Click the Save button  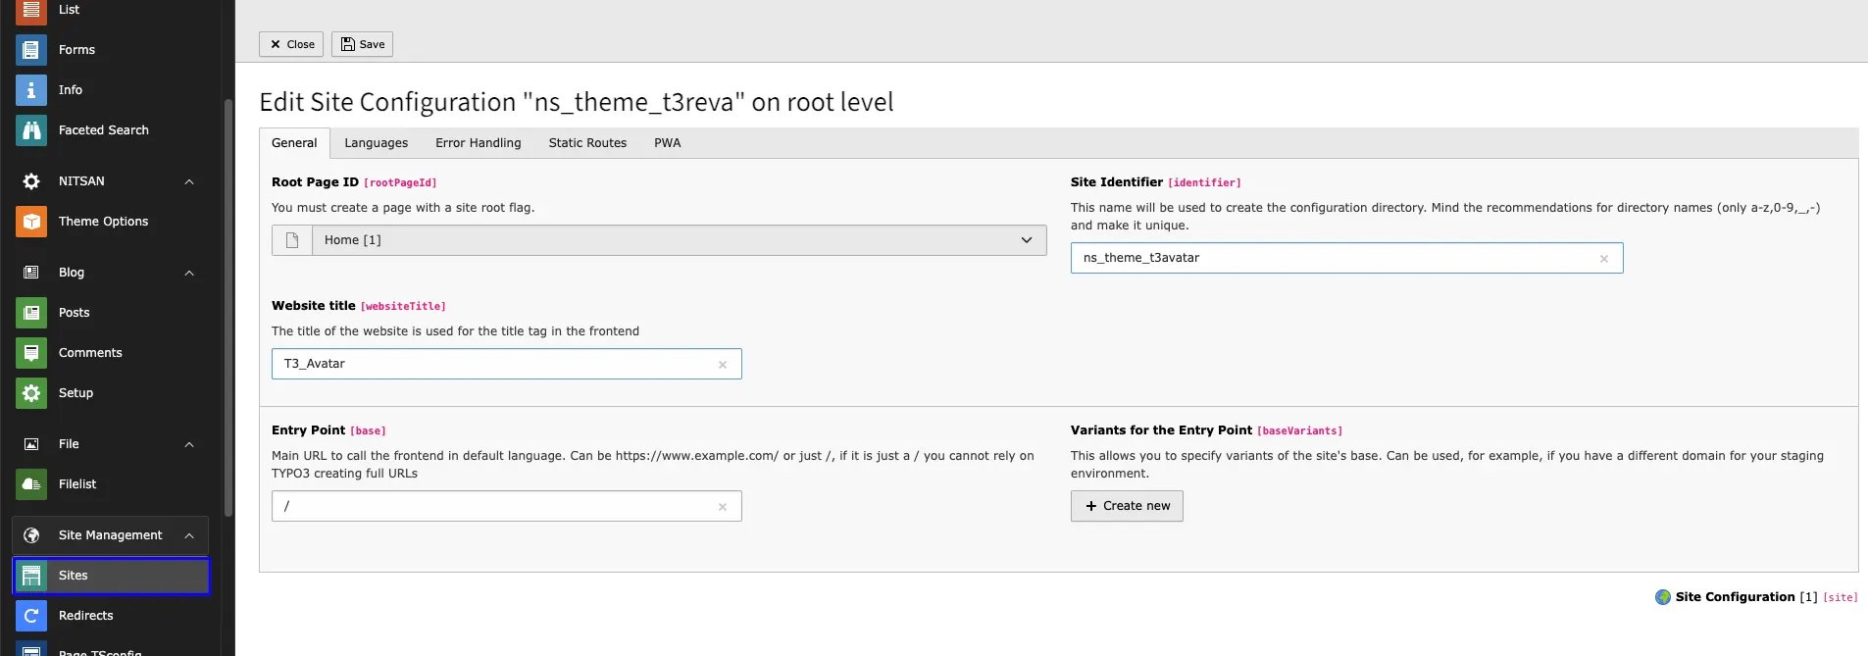point(362,44)
